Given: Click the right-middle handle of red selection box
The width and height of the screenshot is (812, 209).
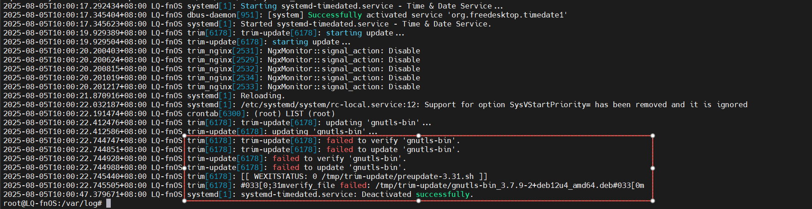Looking at the screenshot, I should coord(652,168).
